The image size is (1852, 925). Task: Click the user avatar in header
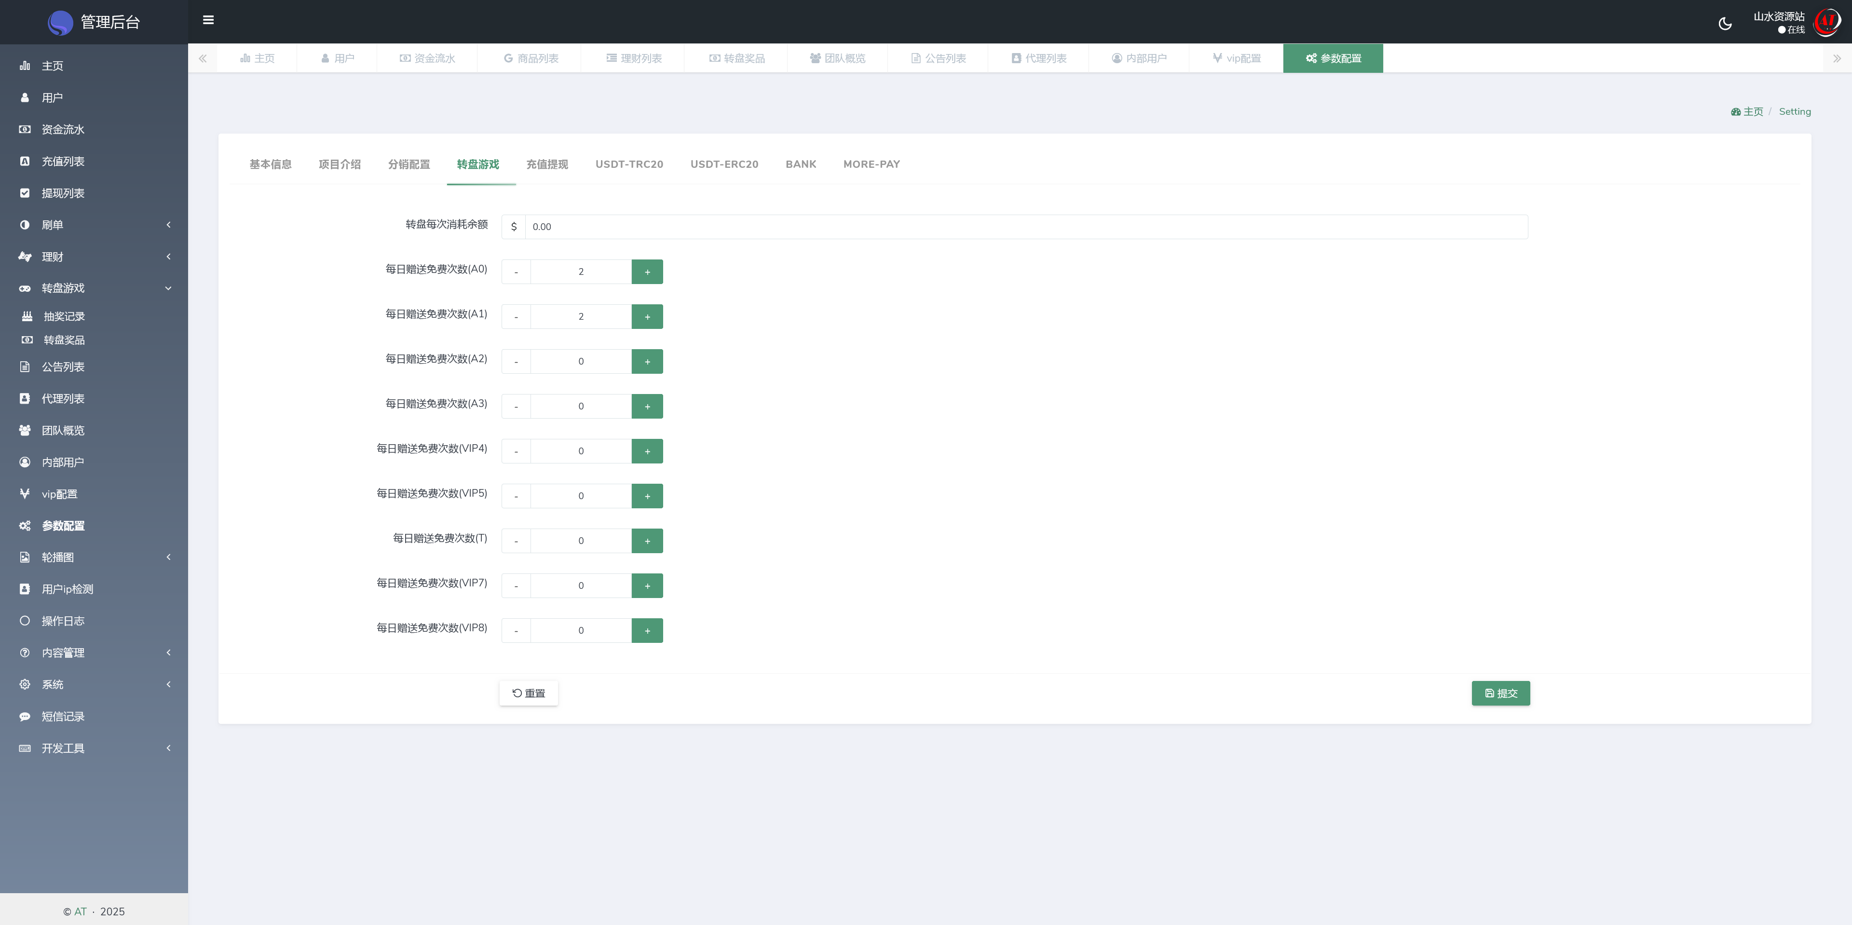(1827, 22)
